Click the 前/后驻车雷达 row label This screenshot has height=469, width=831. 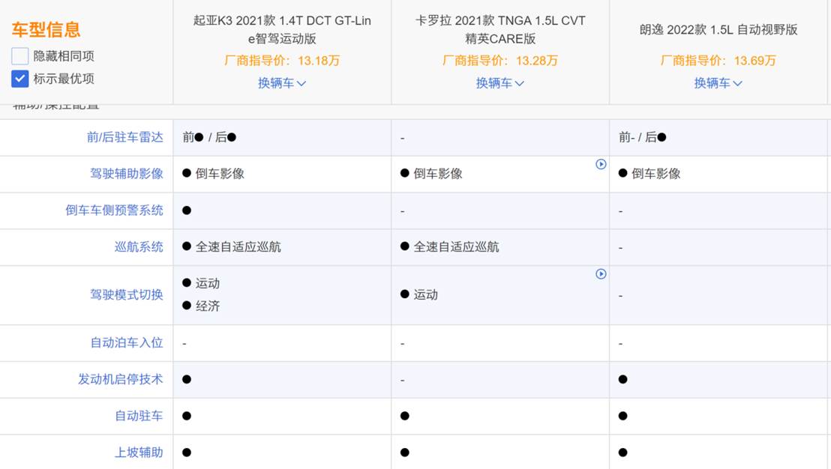coord(124,137)
